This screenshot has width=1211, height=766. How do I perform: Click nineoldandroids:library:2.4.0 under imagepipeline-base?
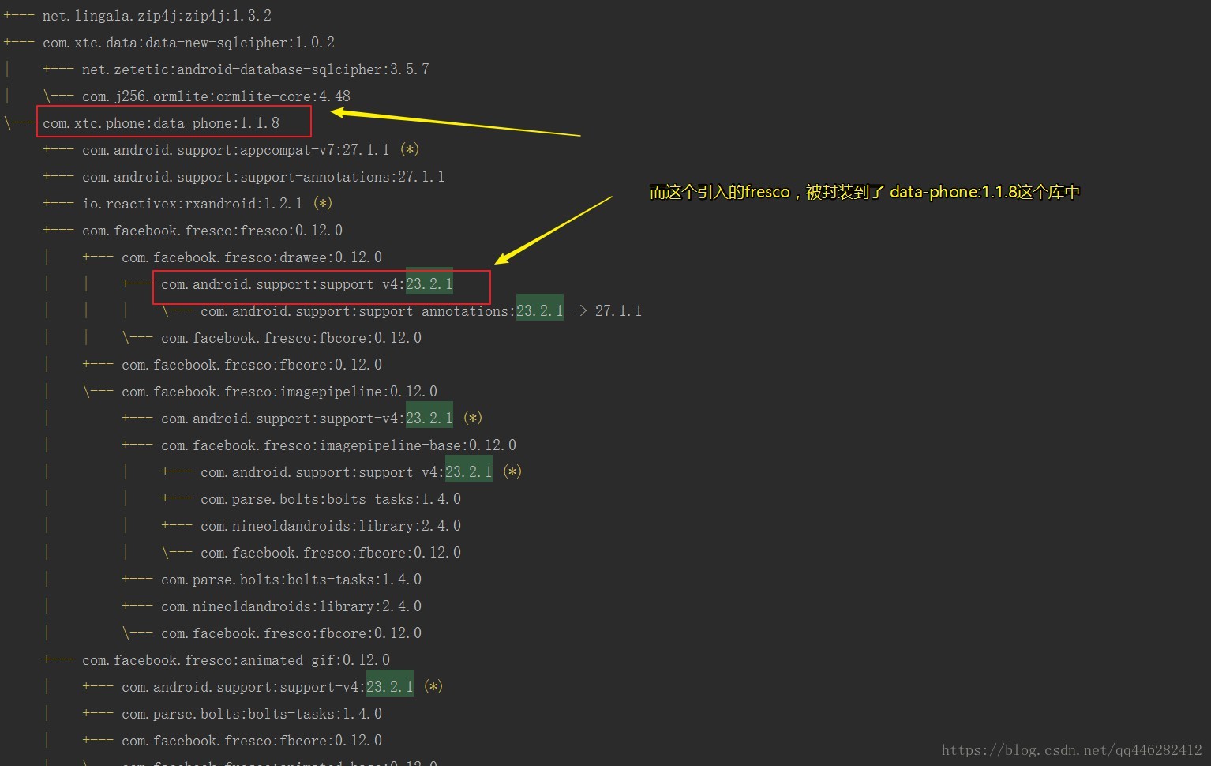(x=331, y=526)
